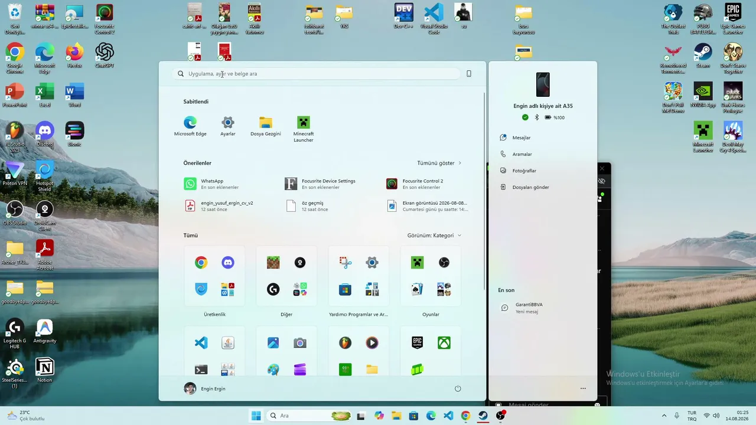
Task: Select the Antigravity desktop shortcut
Action: click(x=45, y=331)
